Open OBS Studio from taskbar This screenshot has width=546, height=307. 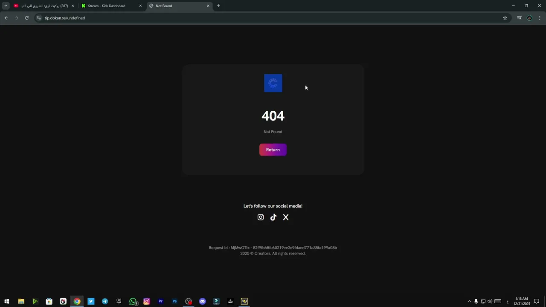(189, 301)
